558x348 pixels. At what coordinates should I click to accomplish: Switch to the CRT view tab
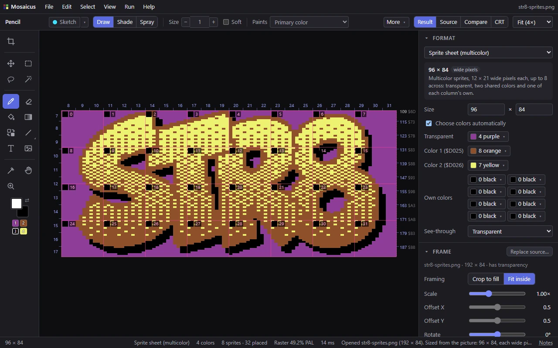500,22
